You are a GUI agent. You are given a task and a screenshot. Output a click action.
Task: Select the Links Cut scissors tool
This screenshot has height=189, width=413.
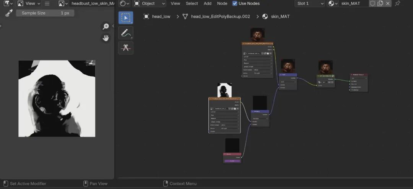126,48
